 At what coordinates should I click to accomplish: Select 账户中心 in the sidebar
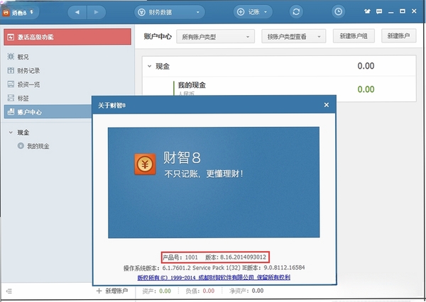click(x=48, y=112)
